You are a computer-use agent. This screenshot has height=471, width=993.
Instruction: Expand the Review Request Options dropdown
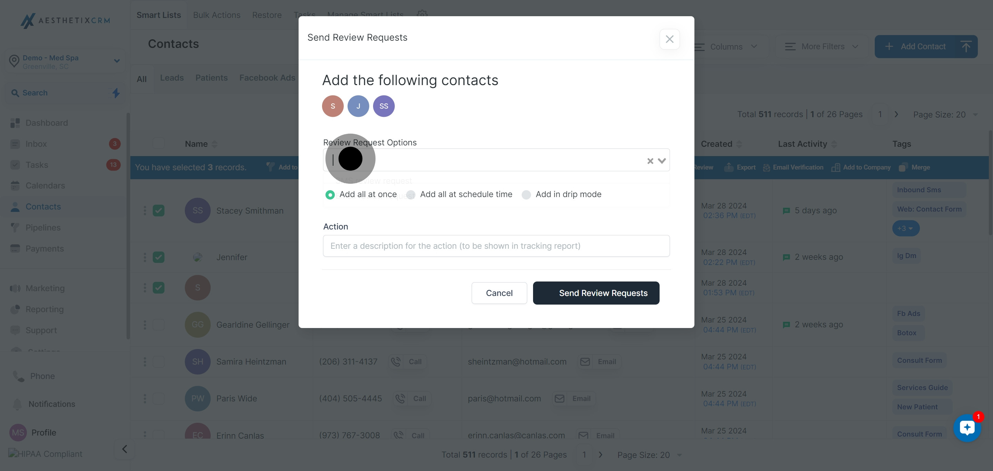pyautogui.click(x=662, y=161)
